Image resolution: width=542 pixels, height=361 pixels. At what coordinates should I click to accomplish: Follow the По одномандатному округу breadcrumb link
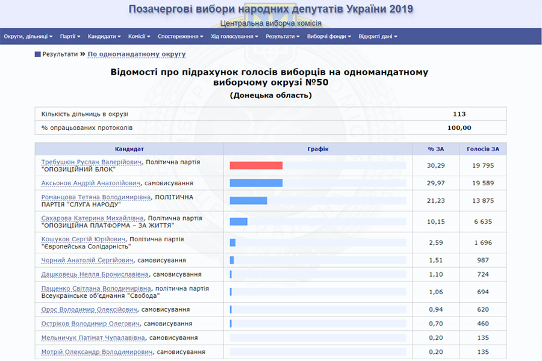point(137,54)
